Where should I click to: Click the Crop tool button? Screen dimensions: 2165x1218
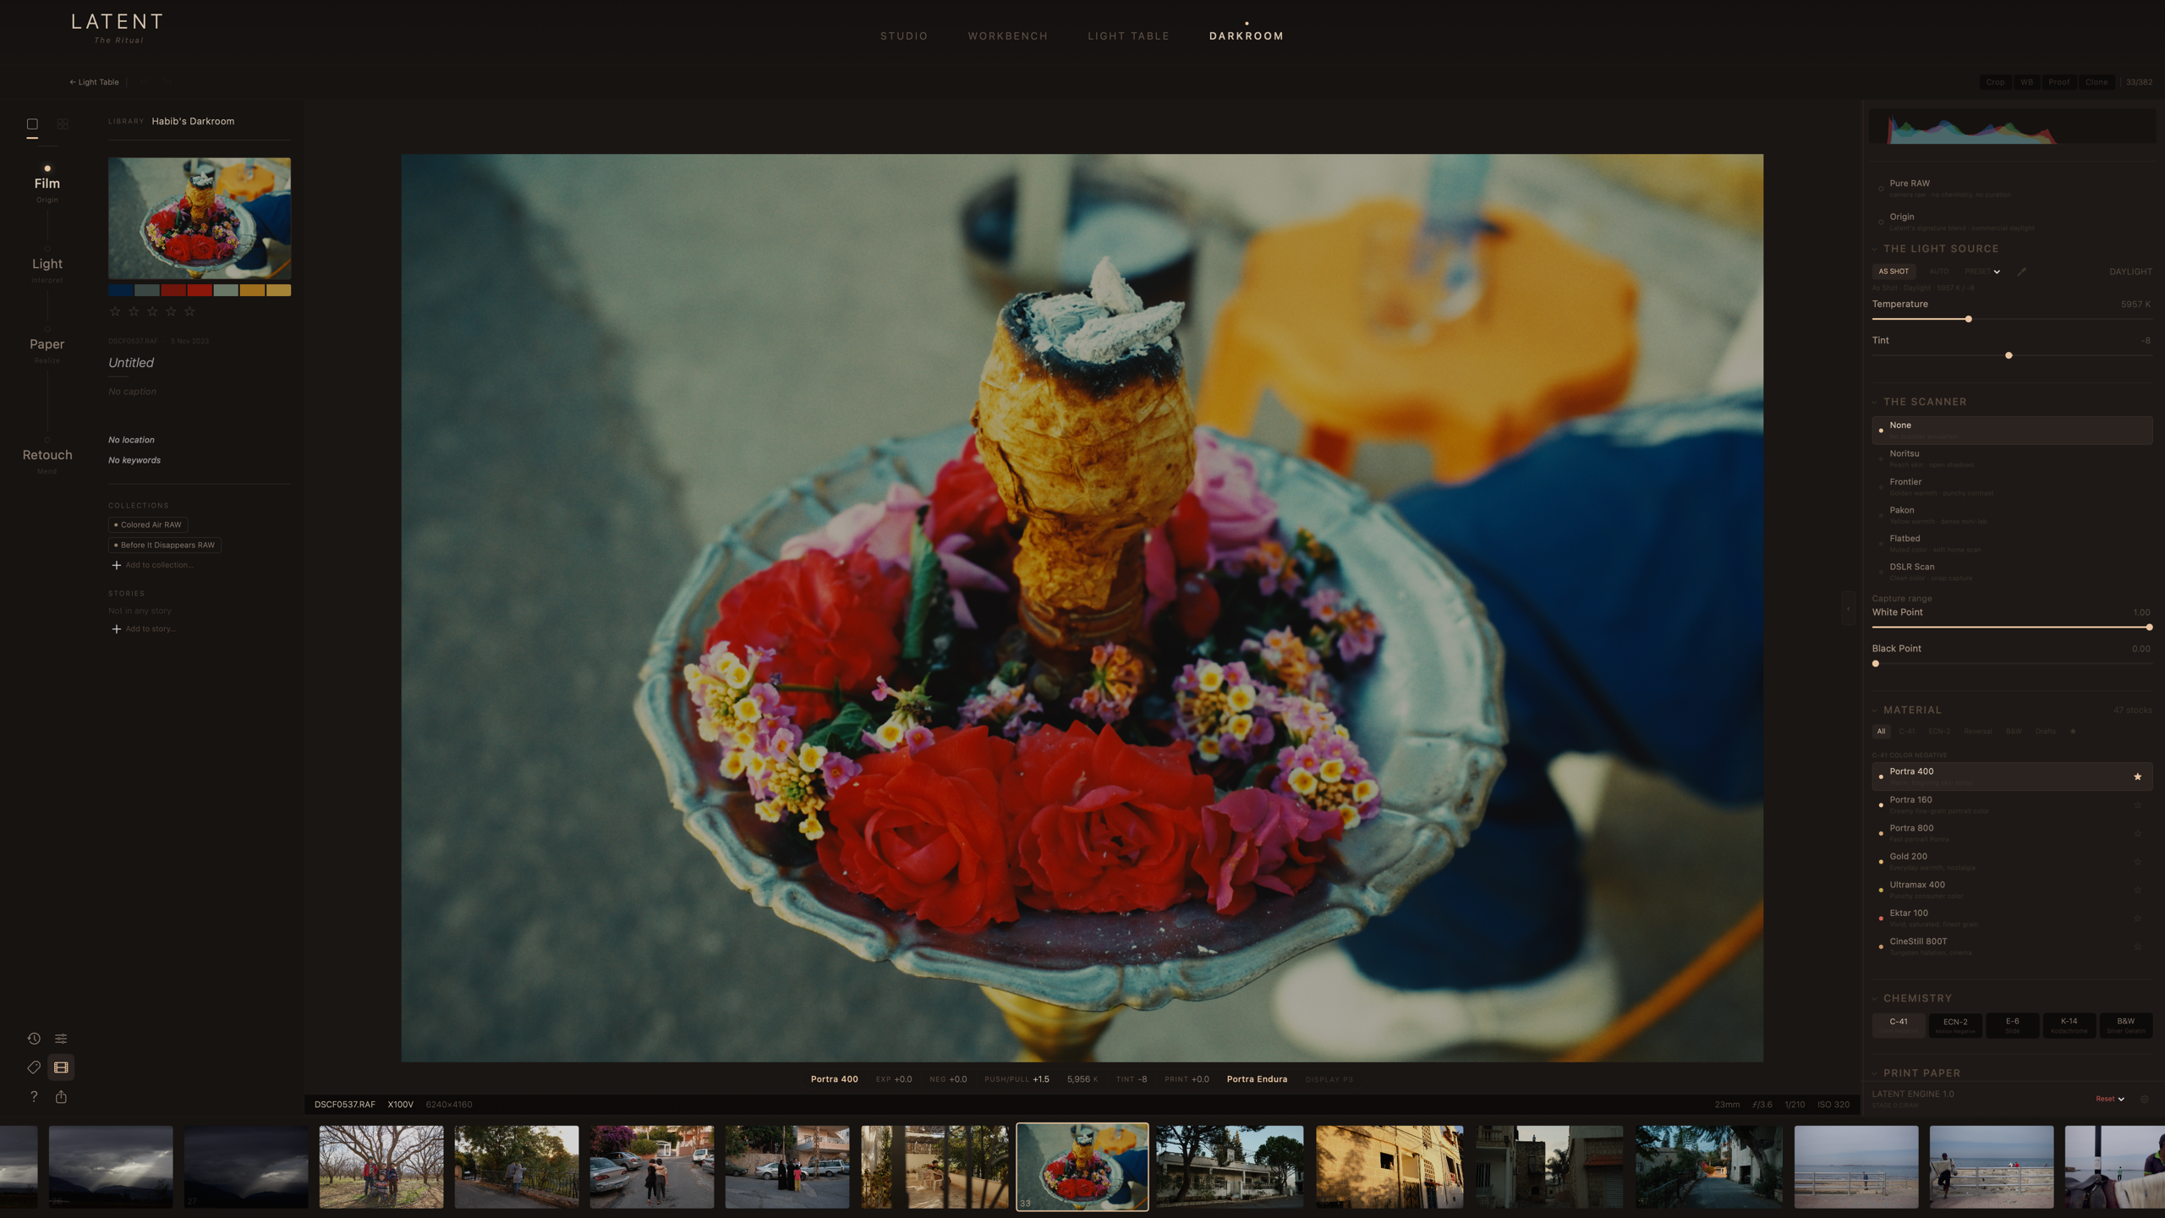(x=1995, y=82)
